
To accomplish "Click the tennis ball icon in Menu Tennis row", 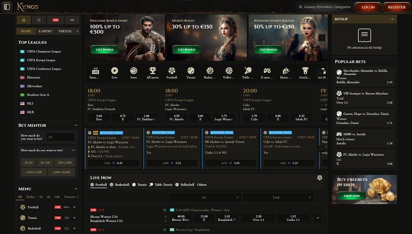I will [23, 218].
